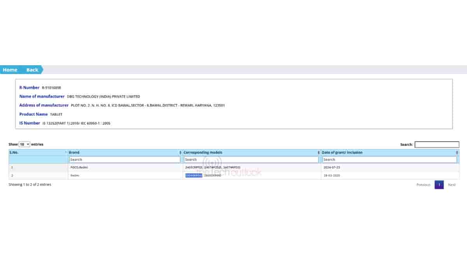Click the Date of grant filter field

(390, 160)
